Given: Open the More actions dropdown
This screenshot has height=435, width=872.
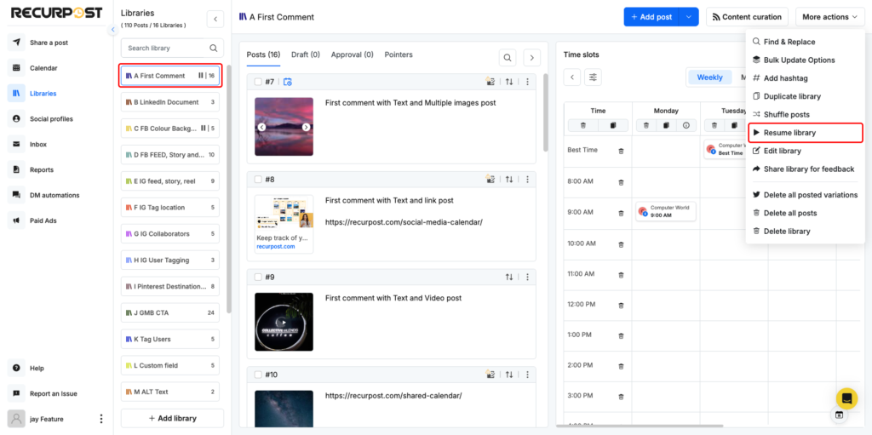Looking at the screenshot, I should (829, 17).
